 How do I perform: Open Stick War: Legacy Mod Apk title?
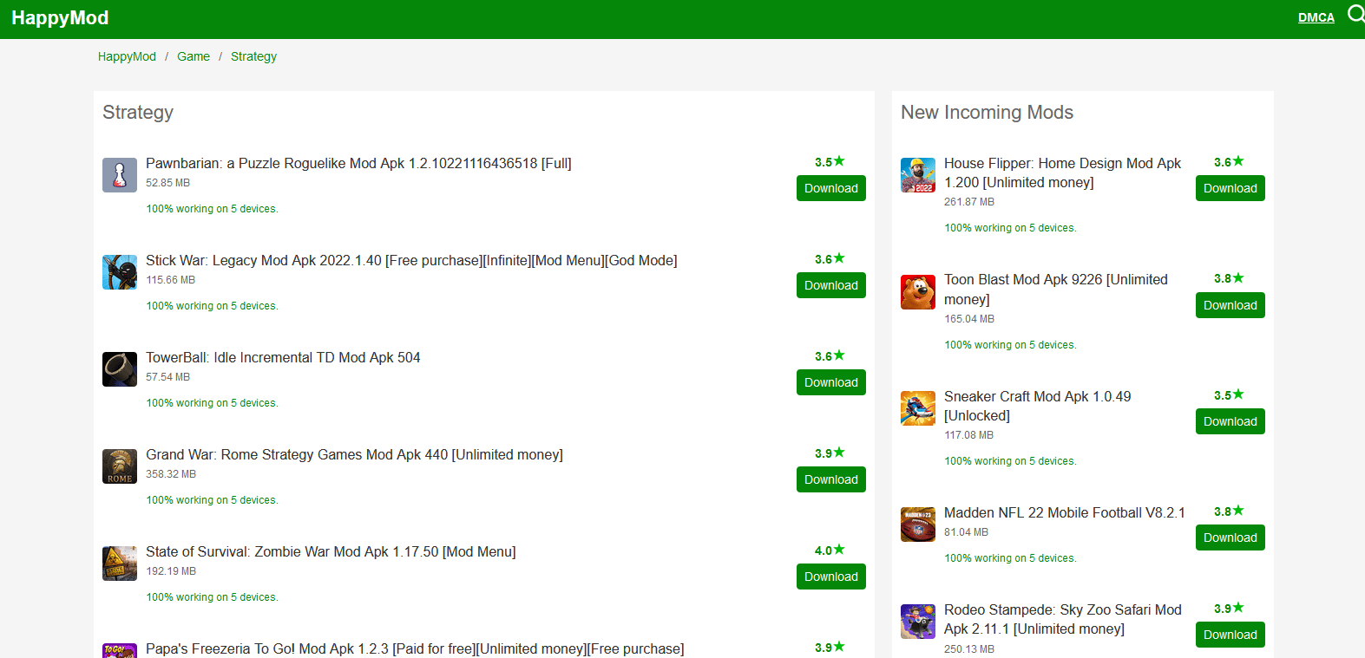coord(411,260)
